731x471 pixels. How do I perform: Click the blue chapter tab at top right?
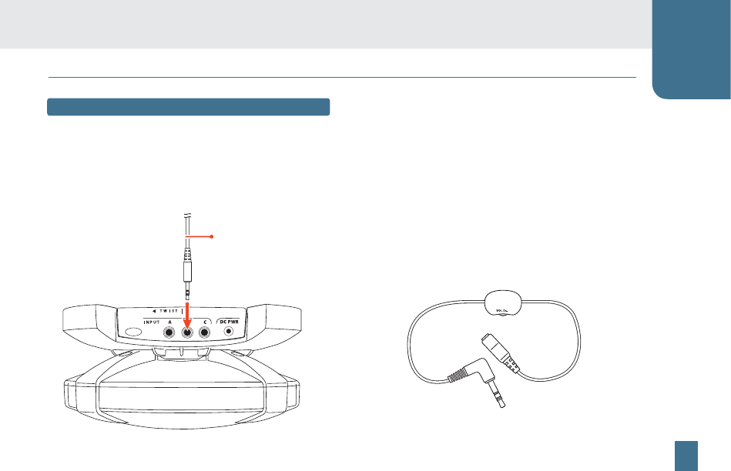click(692, 49)
